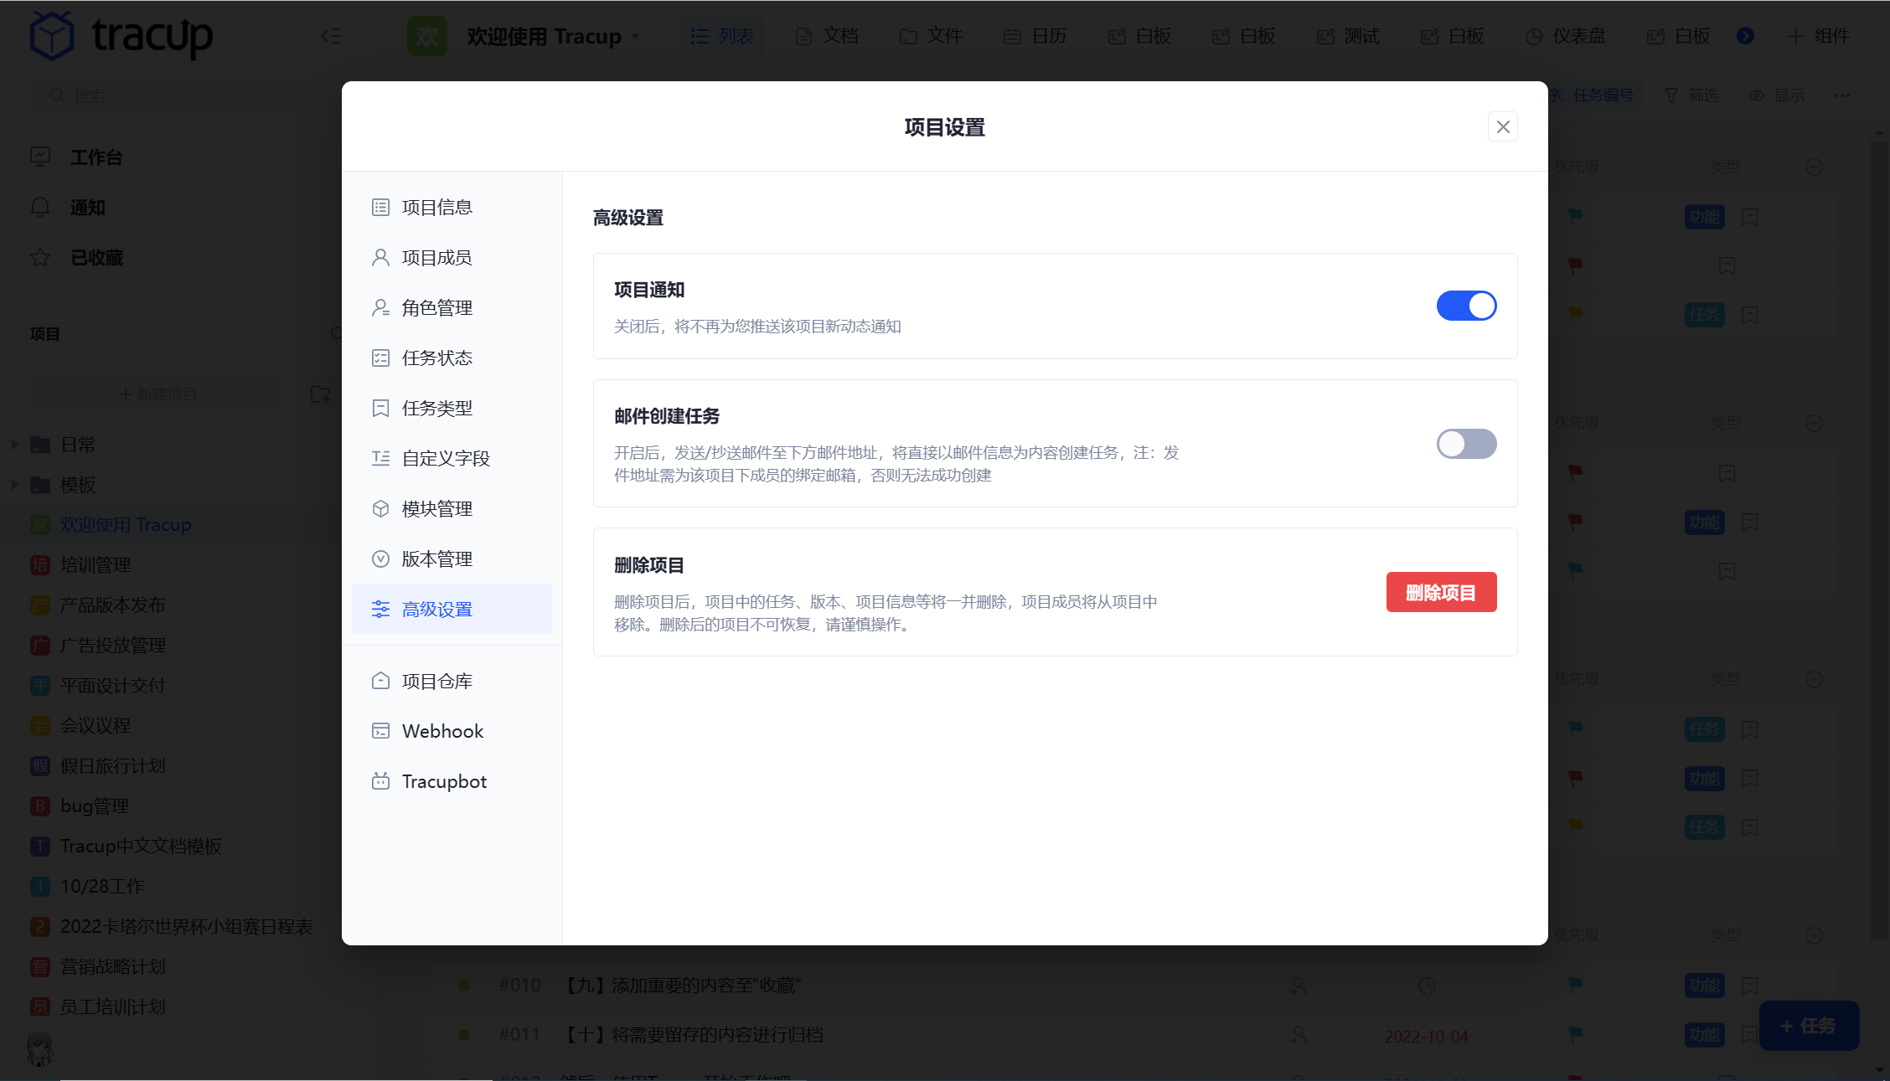1890x1081 pixels.
Task: Click the 搜索 search input field
Action: 168,95
